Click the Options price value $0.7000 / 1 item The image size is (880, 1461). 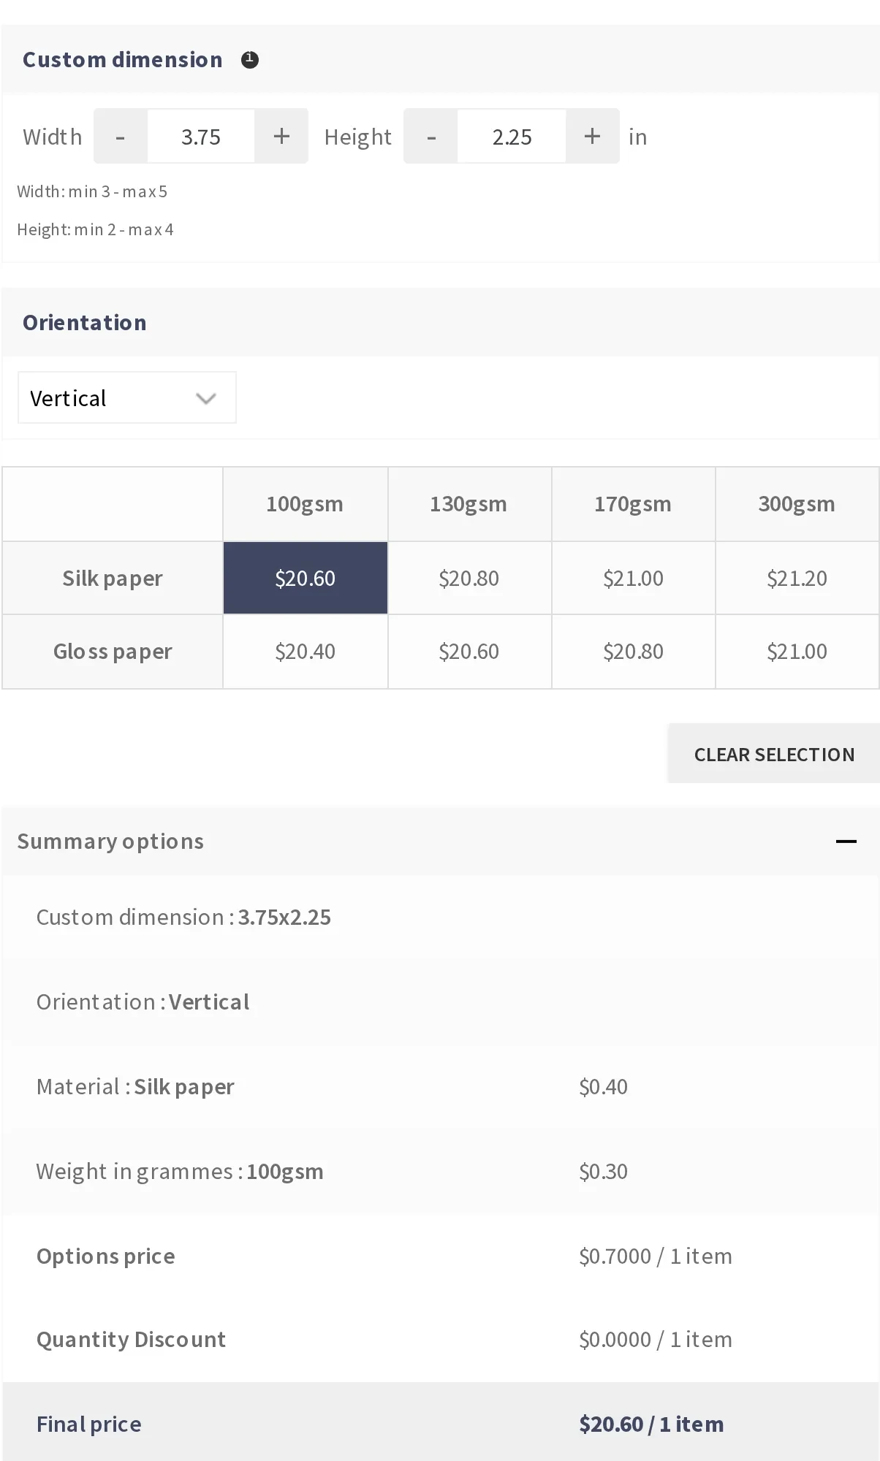tap(656, 1256)
